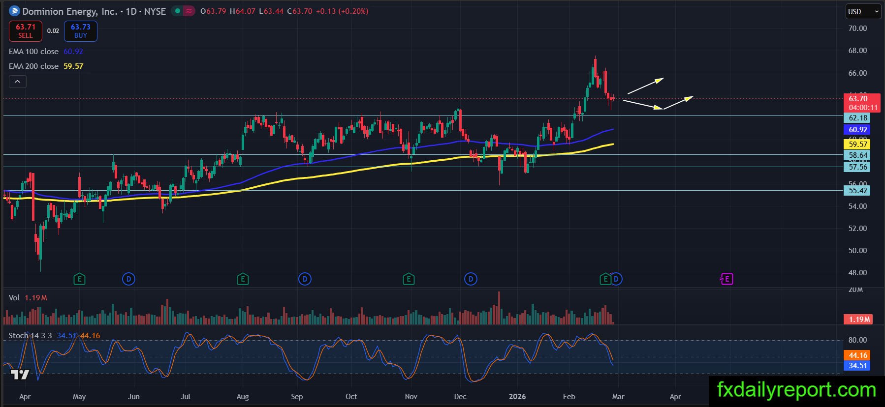Screen dimensions: 885x407
Task: Click the 1.19M volume axis label
Action: [859, 320]
